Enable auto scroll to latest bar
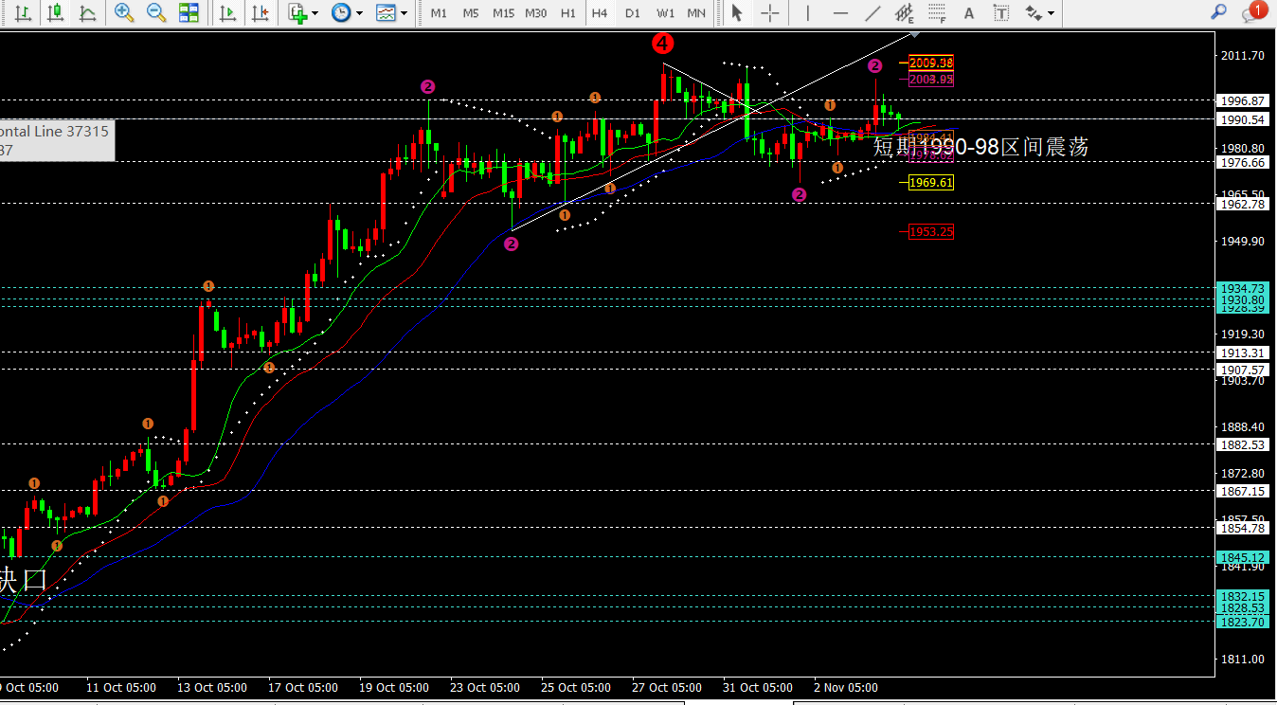Image resolution: width=1277 pixels, height=705 pixels. [x=227, y=13]
